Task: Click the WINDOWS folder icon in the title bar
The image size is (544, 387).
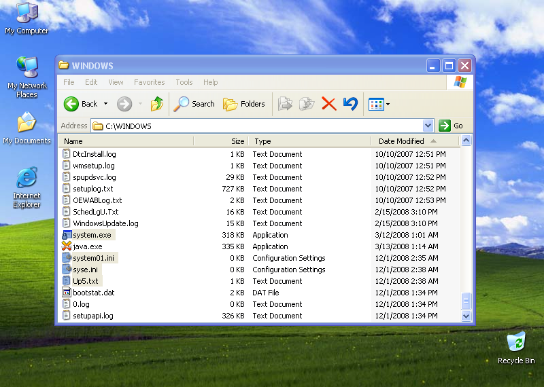Action: (63, 65)
